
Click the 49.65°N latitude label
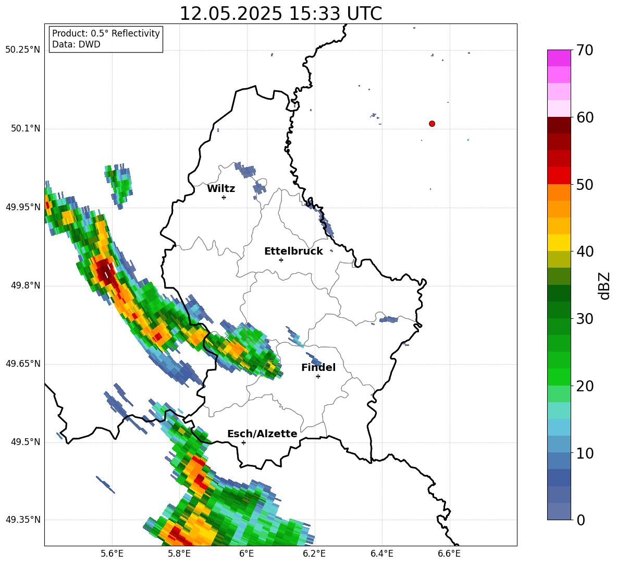coord(23,364)
